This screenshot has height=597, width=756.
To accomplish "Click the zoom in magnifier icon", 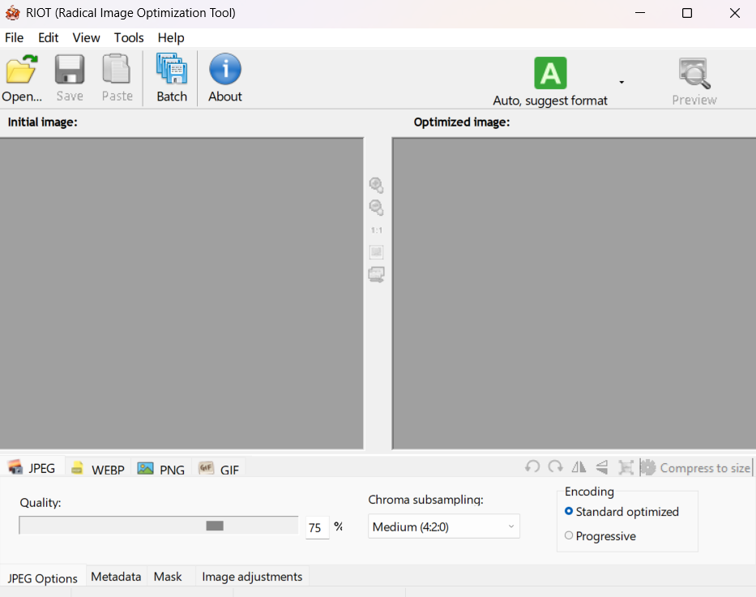I will (376, 186).
